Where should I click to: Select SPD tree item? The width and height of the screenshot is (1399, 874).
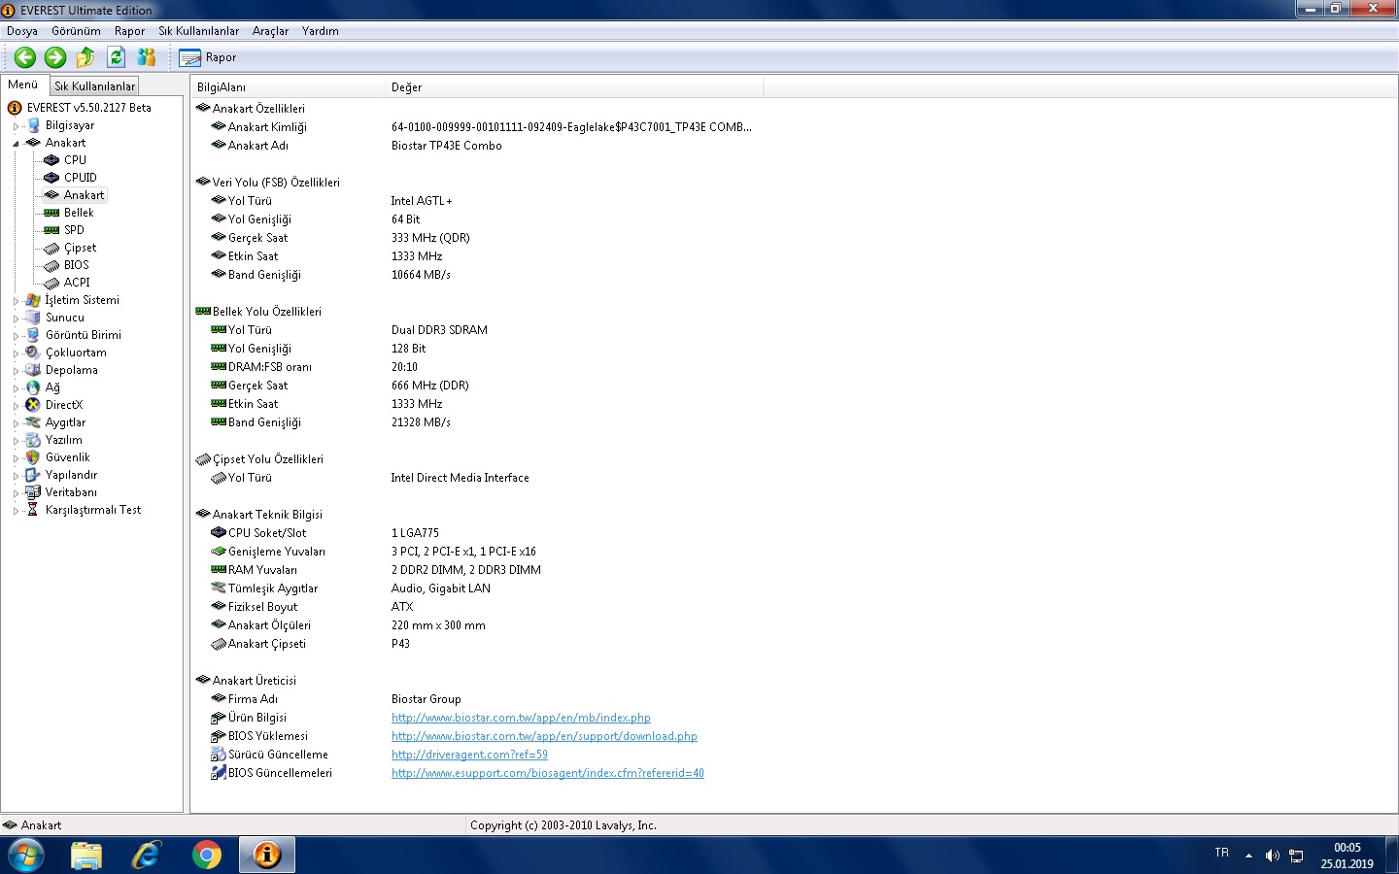74,230
